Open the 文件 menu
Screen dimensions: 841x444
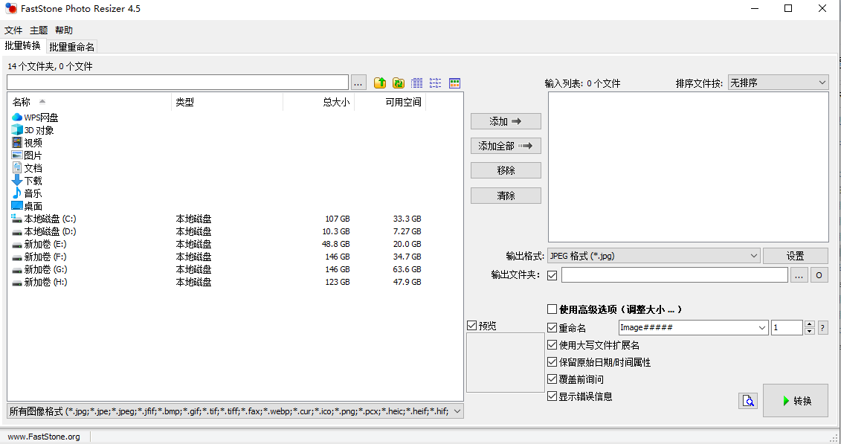click(x=13, y=30)
